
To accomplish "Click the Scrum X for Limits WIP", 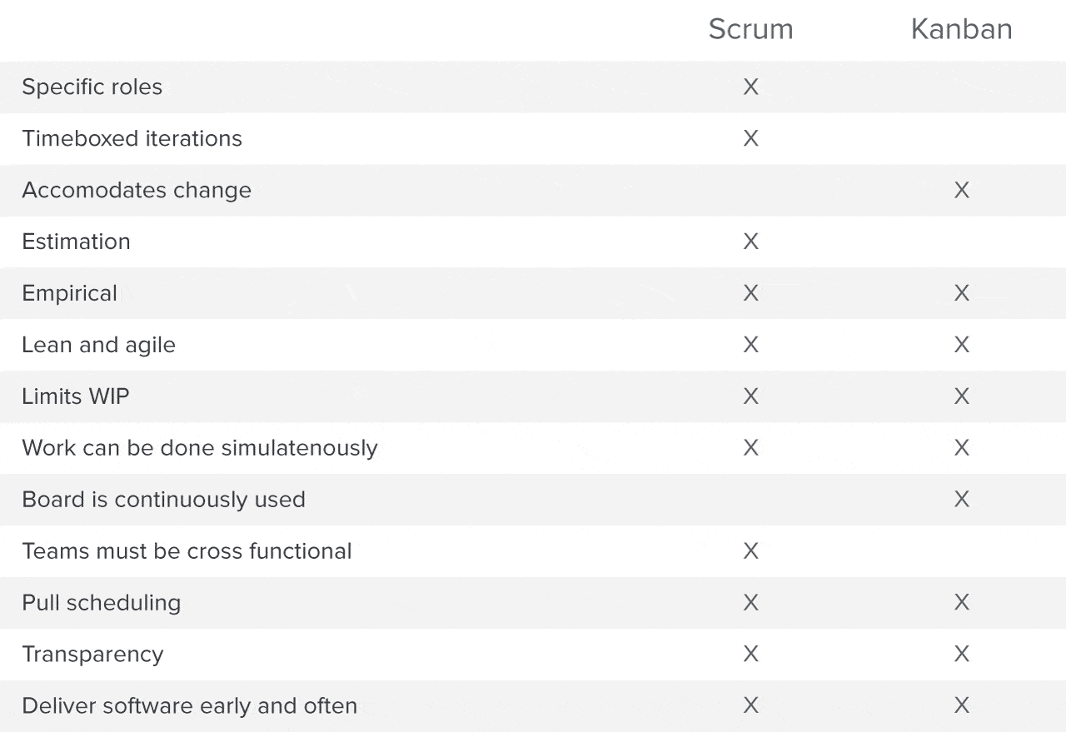I will (x=750, y=396).
